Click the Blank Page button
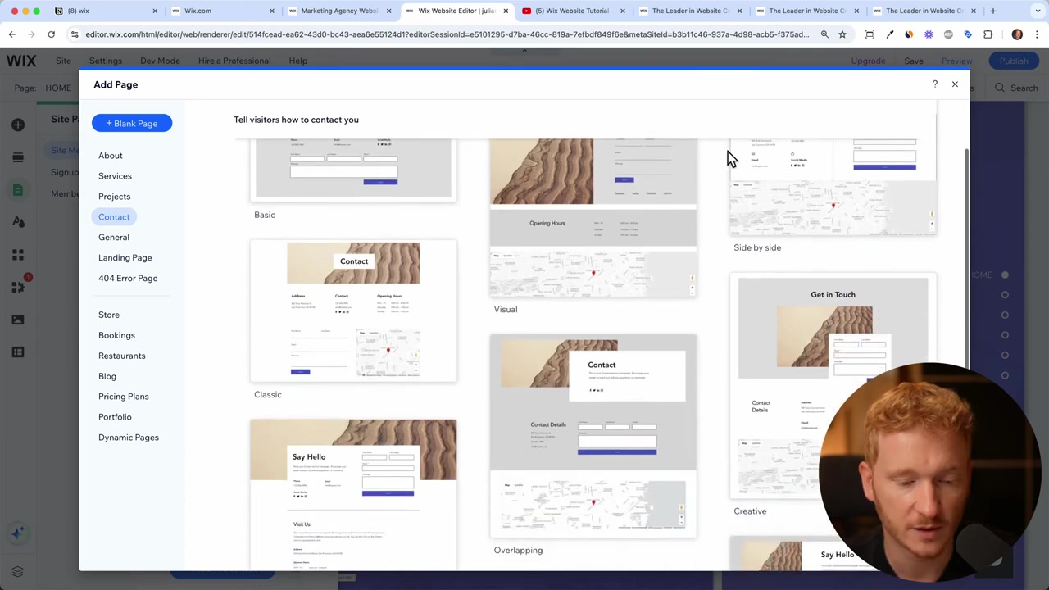This screenshot has height=590, width=1049. (132, 123)
